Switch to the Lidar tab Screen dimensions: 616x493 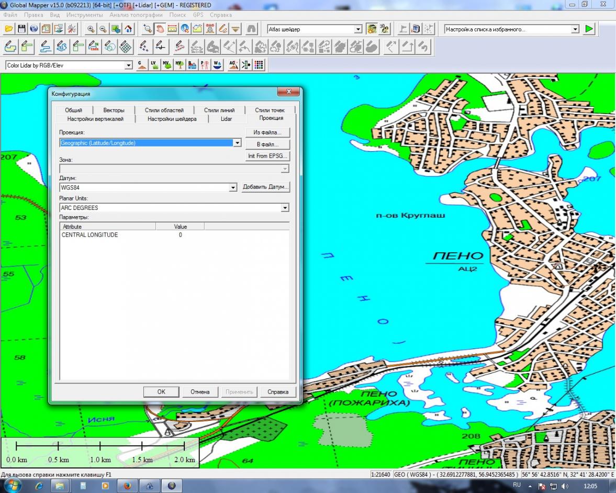226,119
